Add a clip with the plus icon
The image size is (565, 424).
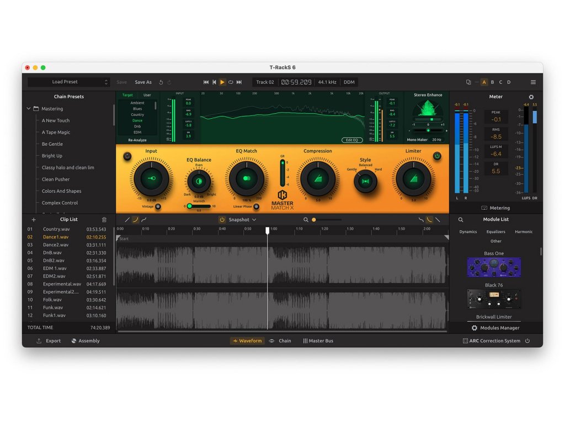(x=34, y=220)
